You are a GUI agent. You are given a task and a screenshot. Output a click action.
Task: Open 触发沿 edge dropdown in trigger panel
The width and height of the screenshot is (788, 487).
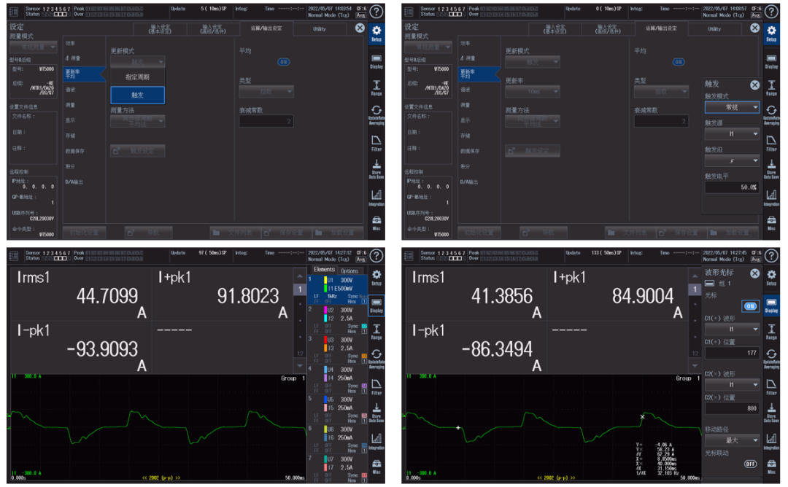[732, 160]
